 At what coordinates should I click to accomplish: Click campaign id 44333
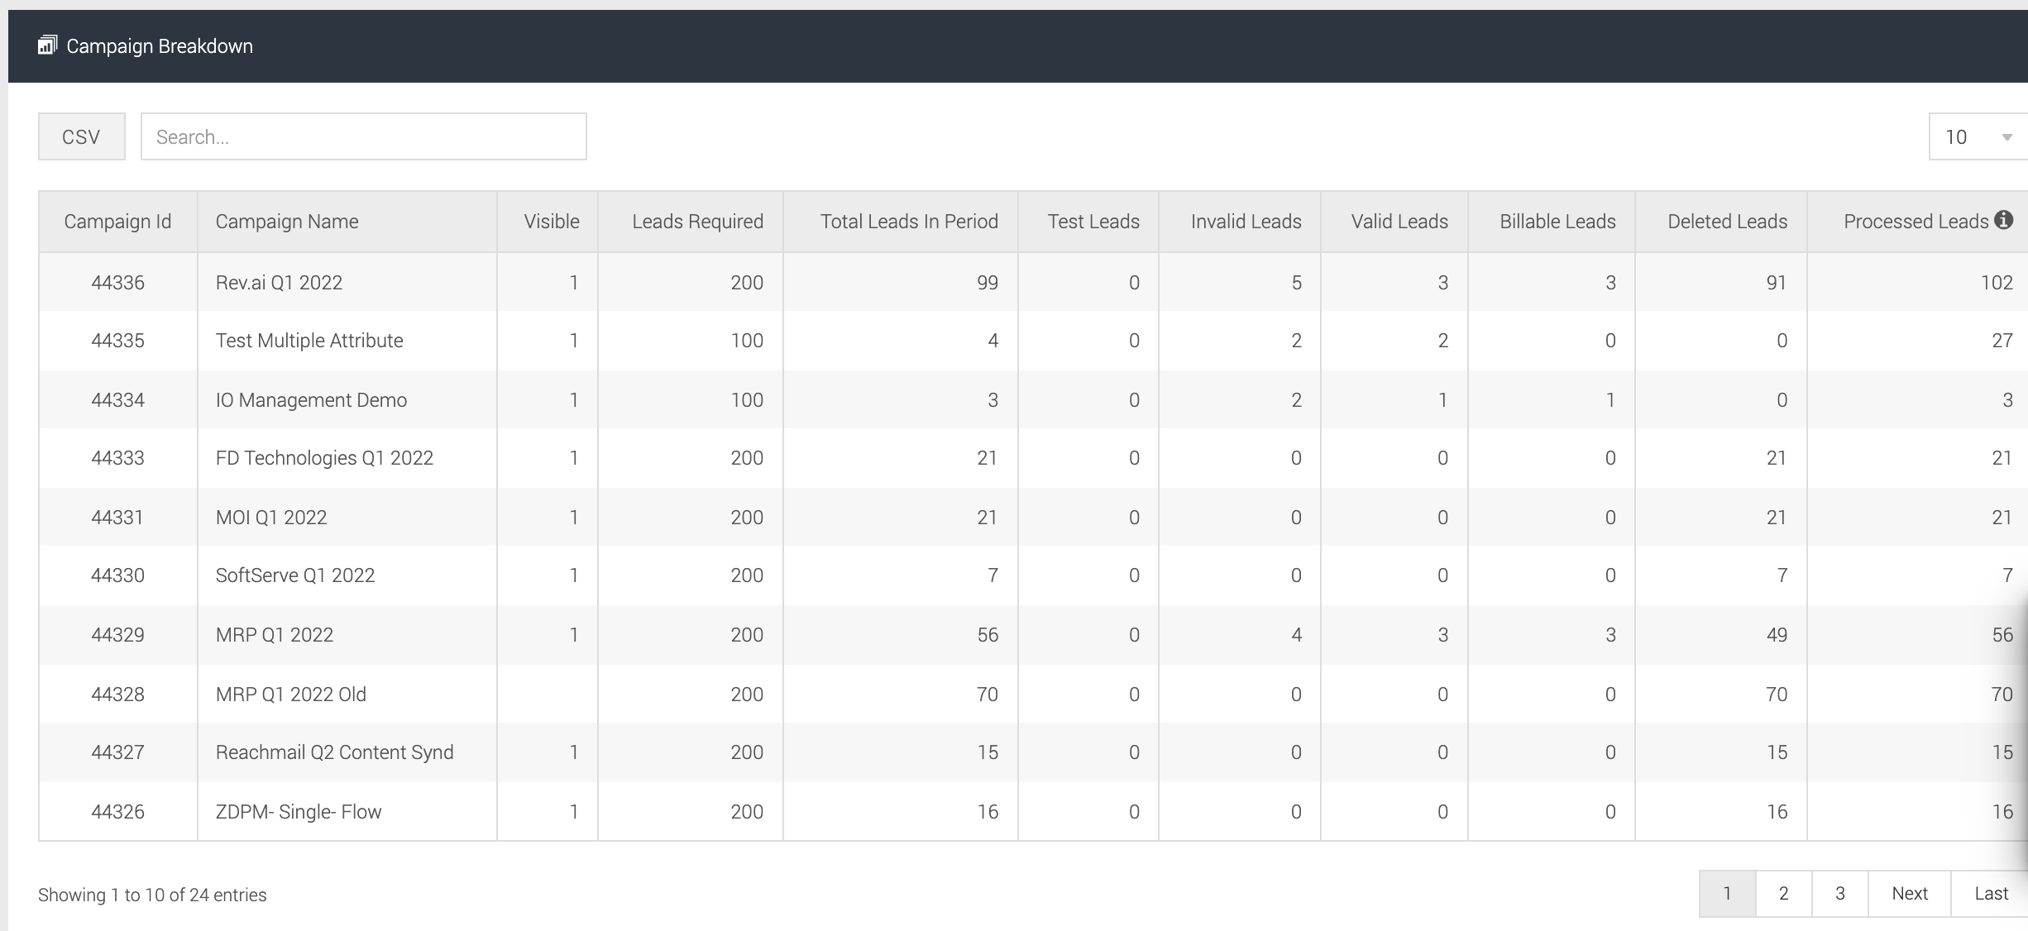point(117,458)
